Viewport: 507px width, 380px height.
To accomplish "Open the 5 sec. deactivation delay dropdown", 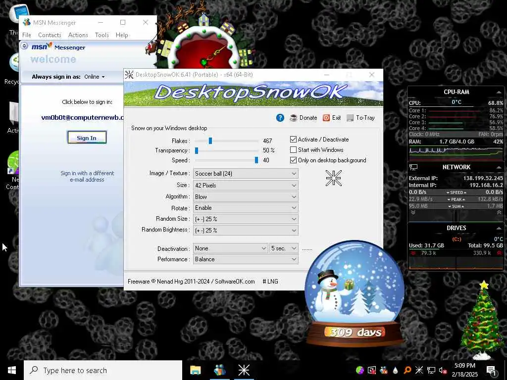I will point(284,248).
